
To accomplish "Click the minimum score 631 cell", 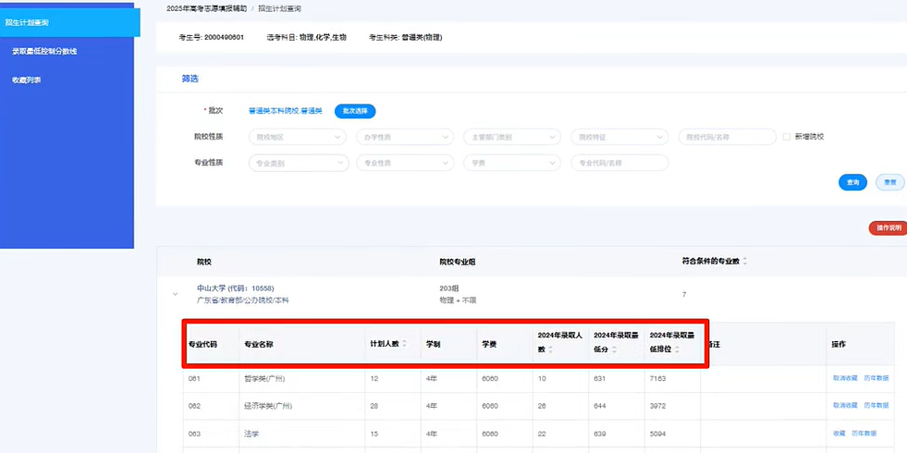I will pos(600,378).
